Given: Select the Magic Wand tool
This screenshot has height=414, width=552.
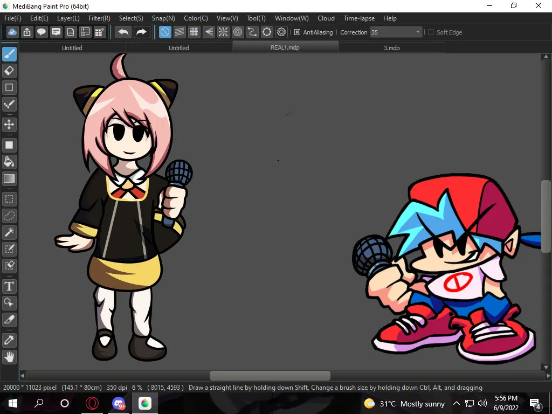Looking at the screenshot, I should [x=9, y=232].
